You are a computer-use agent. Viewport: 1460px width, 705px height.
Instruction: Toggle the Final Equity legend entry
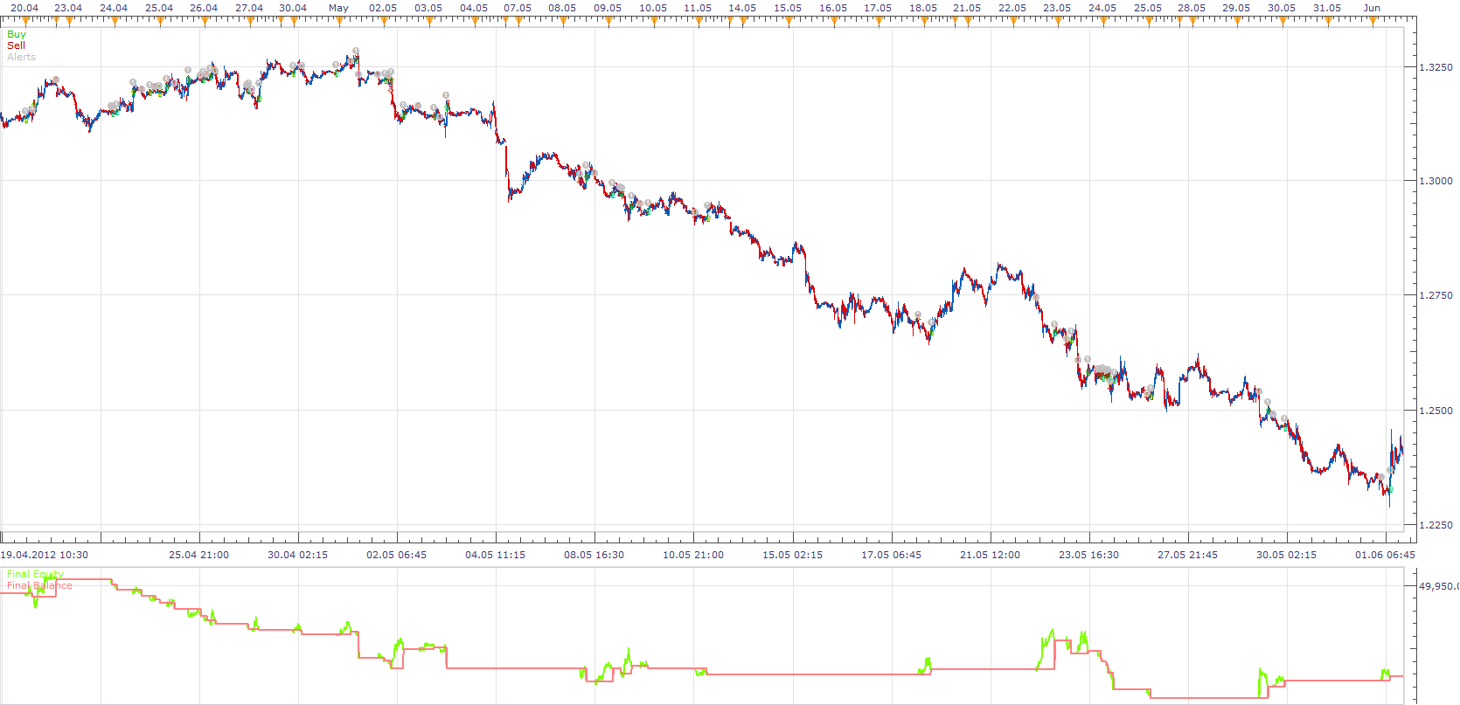click(35, 574)
